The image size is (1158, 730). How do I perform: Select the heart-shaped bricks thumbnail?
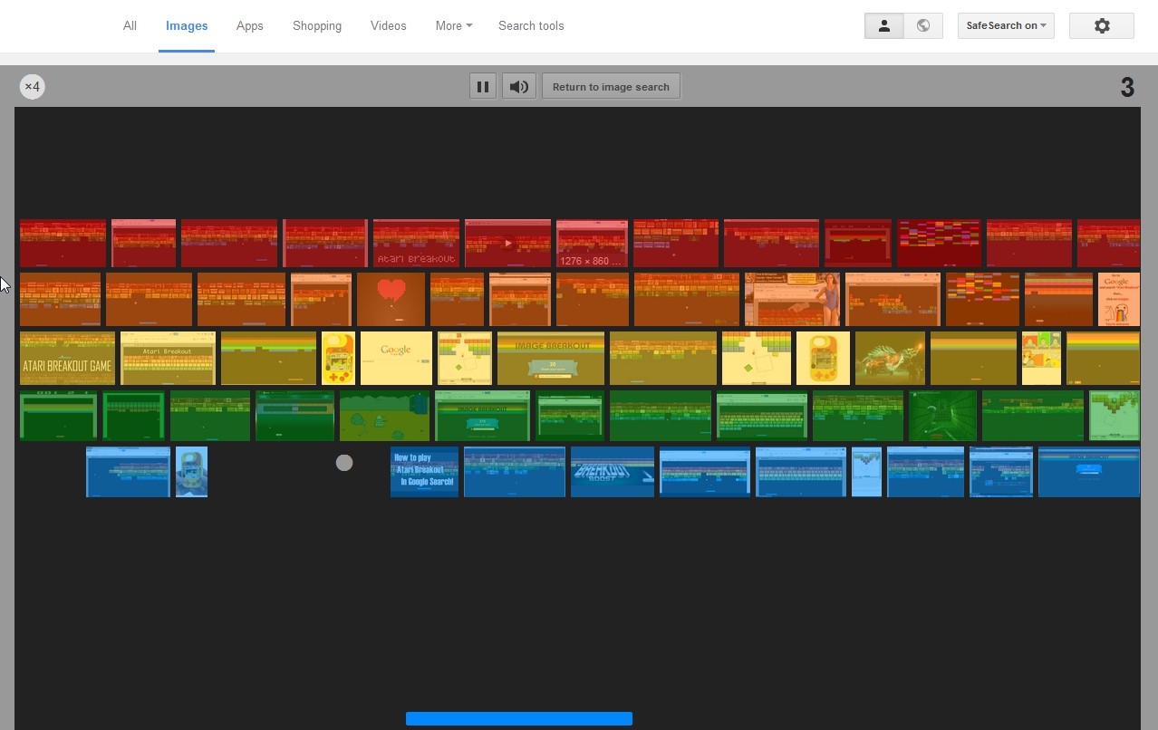[391, 299]
